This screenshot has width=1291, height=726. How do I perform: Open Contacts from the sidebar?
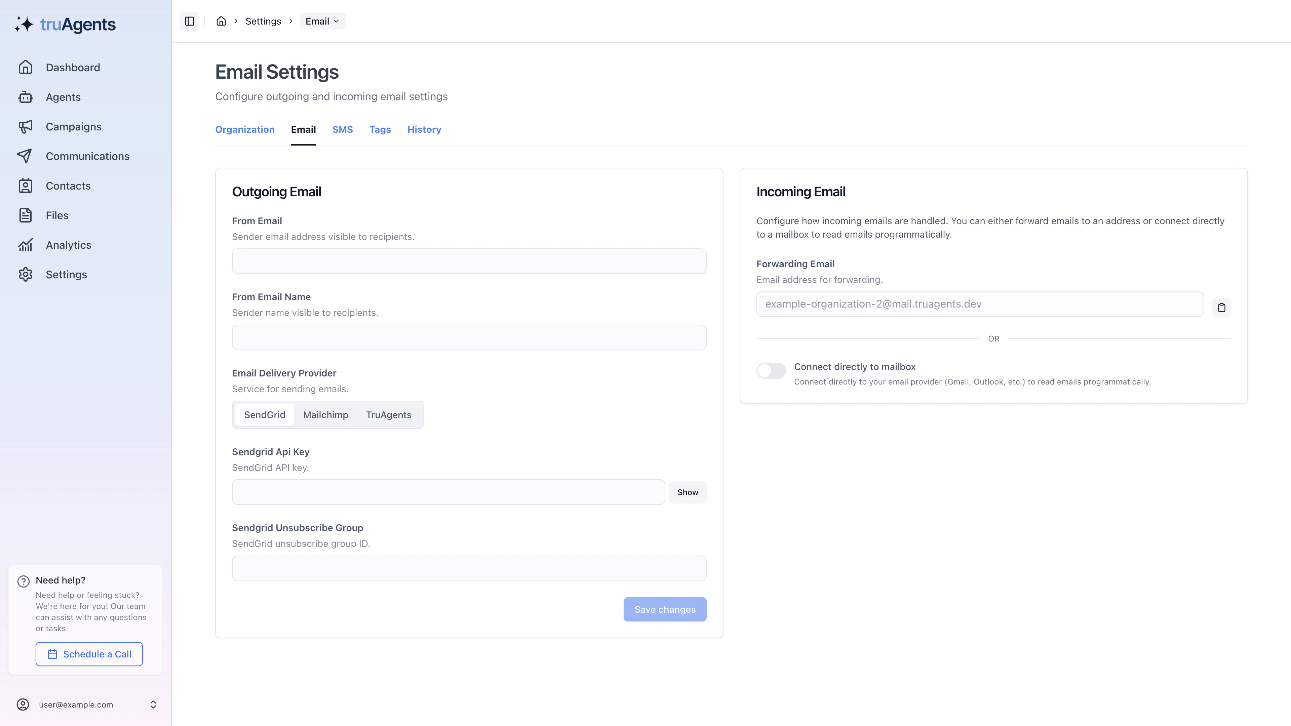click(x=68, y=186)
